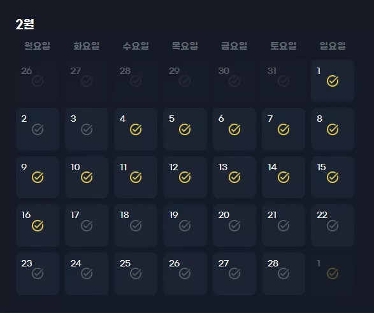
Task: Toggle the check mark for day 3
Action: [87, 129]
